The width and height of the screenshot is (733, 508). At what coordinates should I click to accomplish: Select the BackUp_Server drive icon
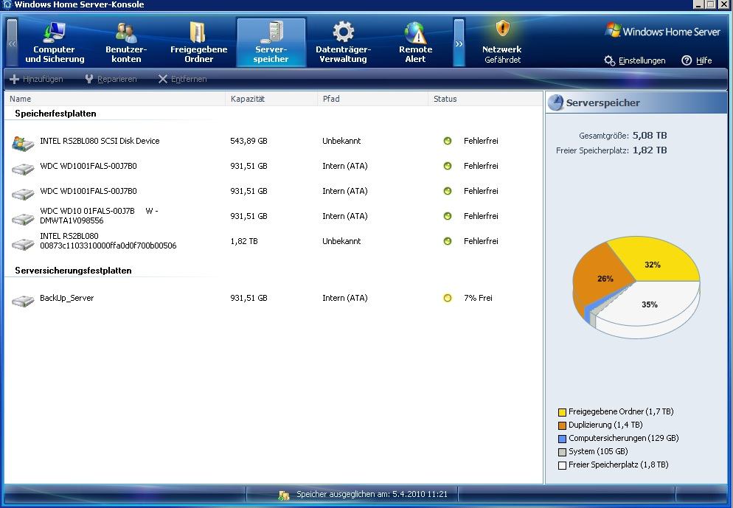(23, 301)
